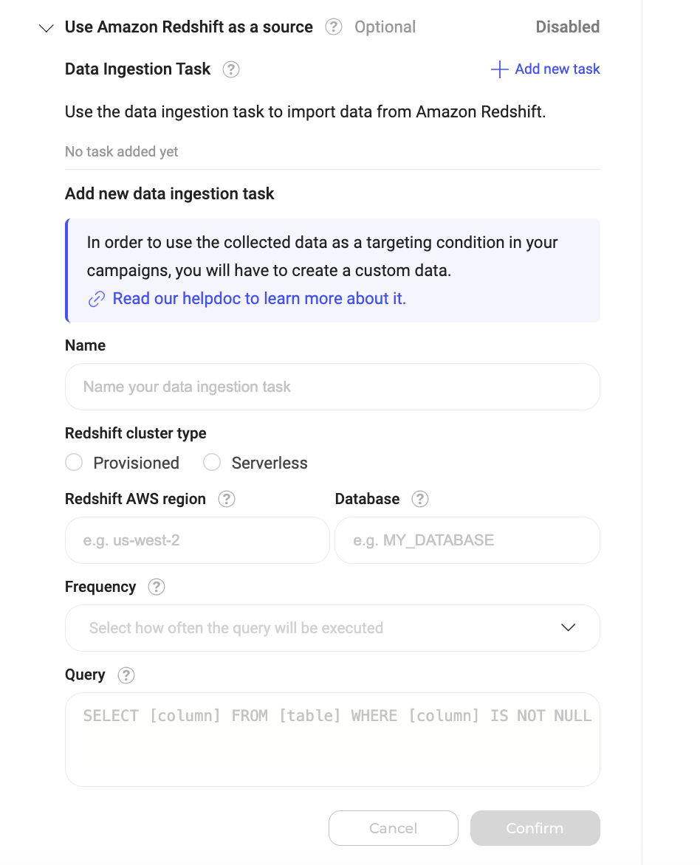Open help tooltip for Database field
Image resolution: width=700 pixels, height=865 pixels.
(420, 499)
